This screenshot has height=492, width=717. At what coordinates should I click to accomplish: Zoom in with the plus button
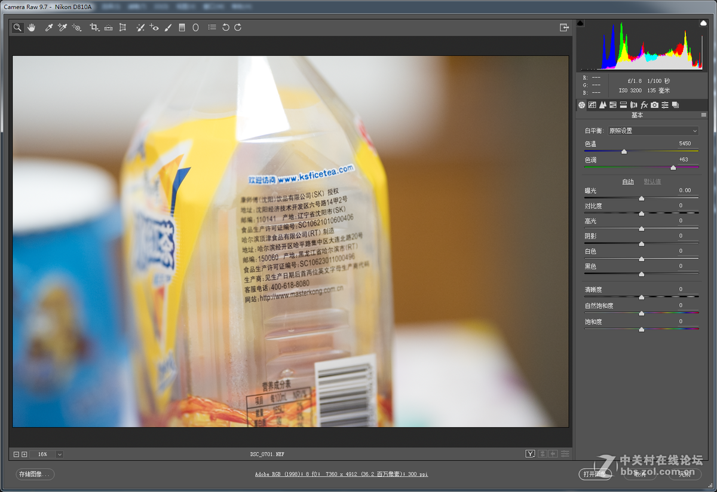(24, 454)
